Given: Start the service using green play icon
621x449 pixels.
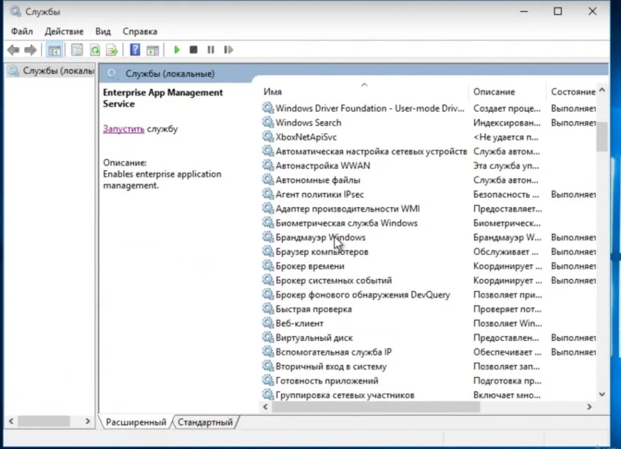Looking at the screenshot, I should (177, 49).
